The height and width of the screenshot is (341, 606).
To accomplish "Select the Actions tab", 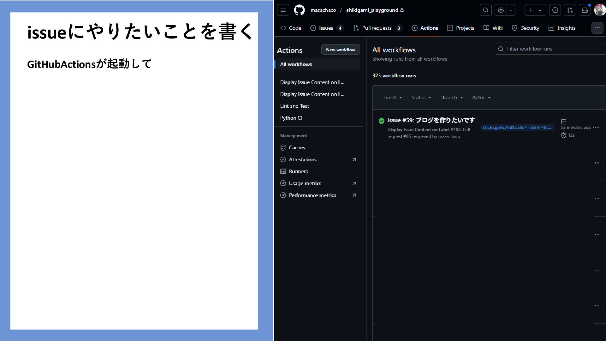I will tap(425, 28).
